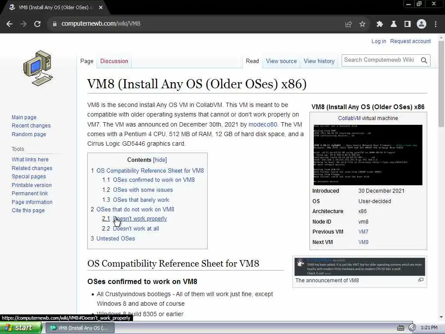Viewport: 445px width, 334px height.
Task: Click the padlock site info icon
Action: click(x=55, y=24)
